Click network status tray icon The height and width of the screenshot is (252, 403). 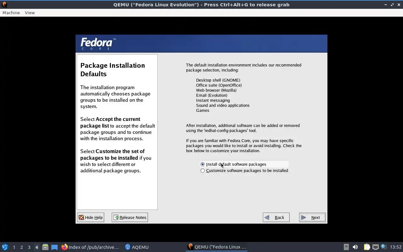pyautogui.click(x=375, y=247)
